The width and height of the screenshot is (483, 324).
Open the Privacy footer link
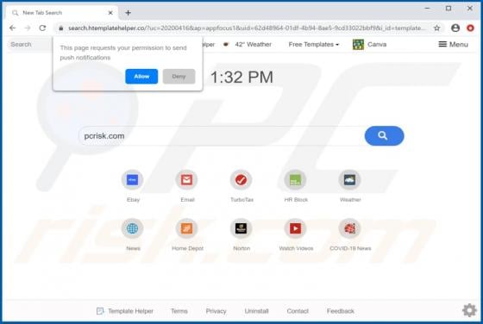coord(216,311)
